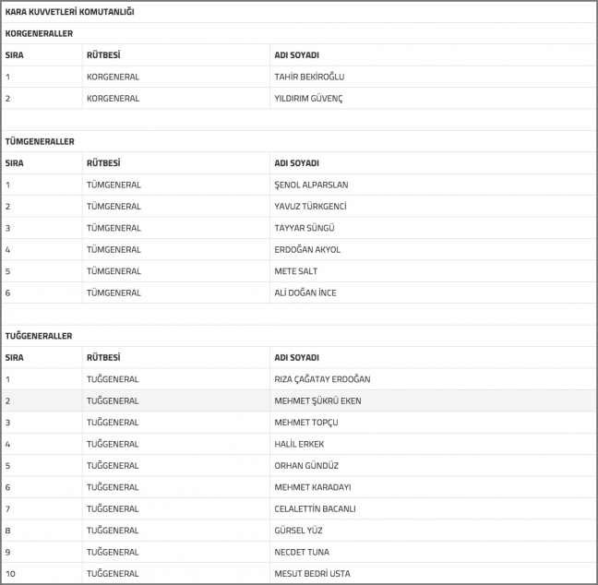Click the GÜRSEL YÜZ cell

click(x=300, y=531)
